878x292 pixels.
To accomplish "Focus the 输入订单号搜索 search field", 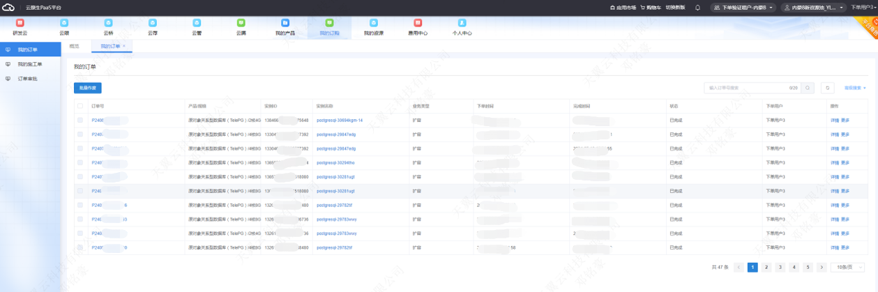I will [x=752, y=88].
